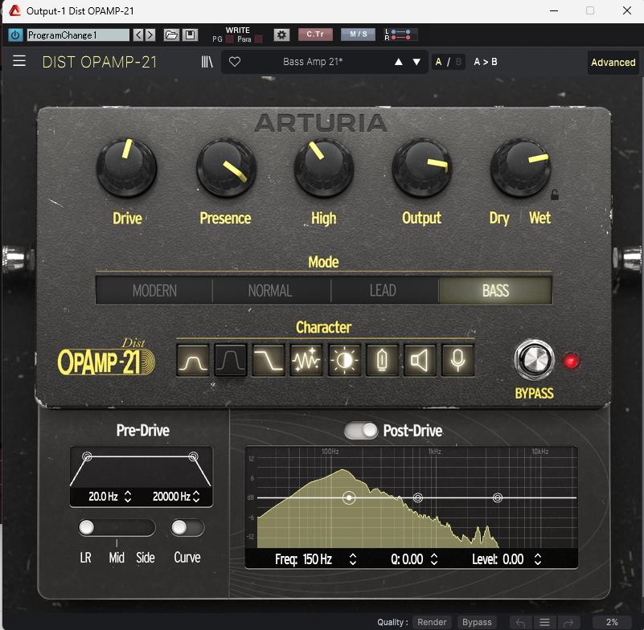Click the Presence knob
Screen dimensions: 644x630
(226, 167)
